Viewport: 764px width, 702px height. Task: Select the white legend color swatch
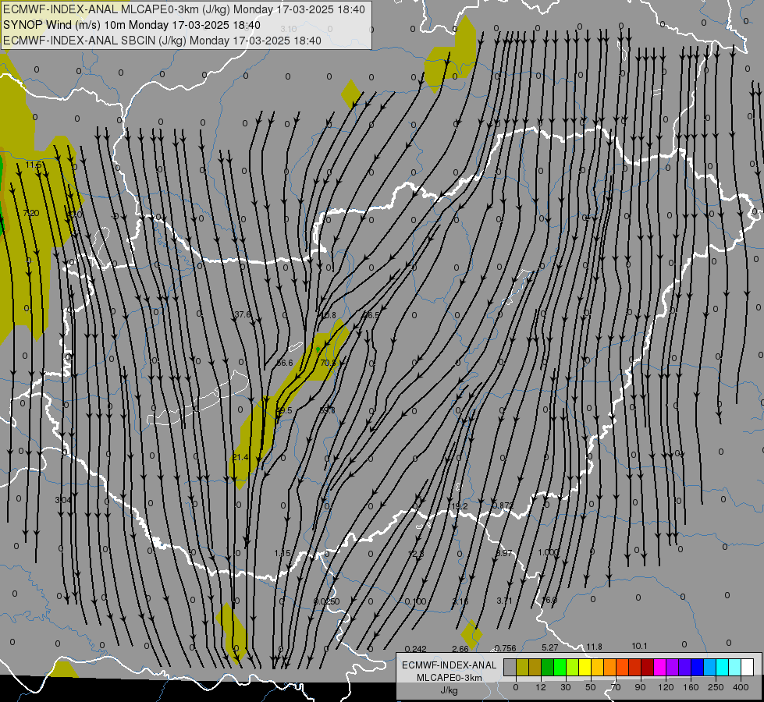pyautogui.click(x=747, y=667)
